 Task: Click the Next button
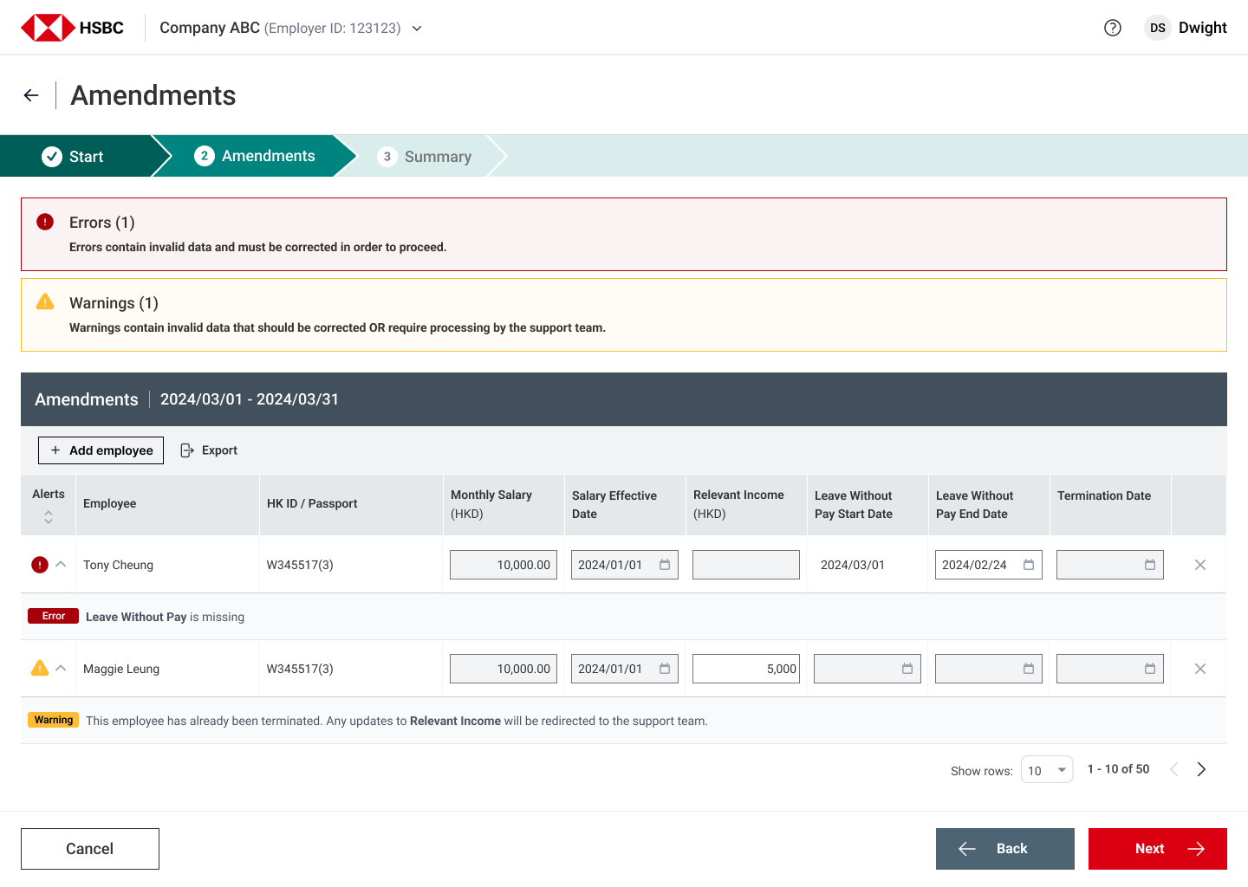tap(1158, 849)
